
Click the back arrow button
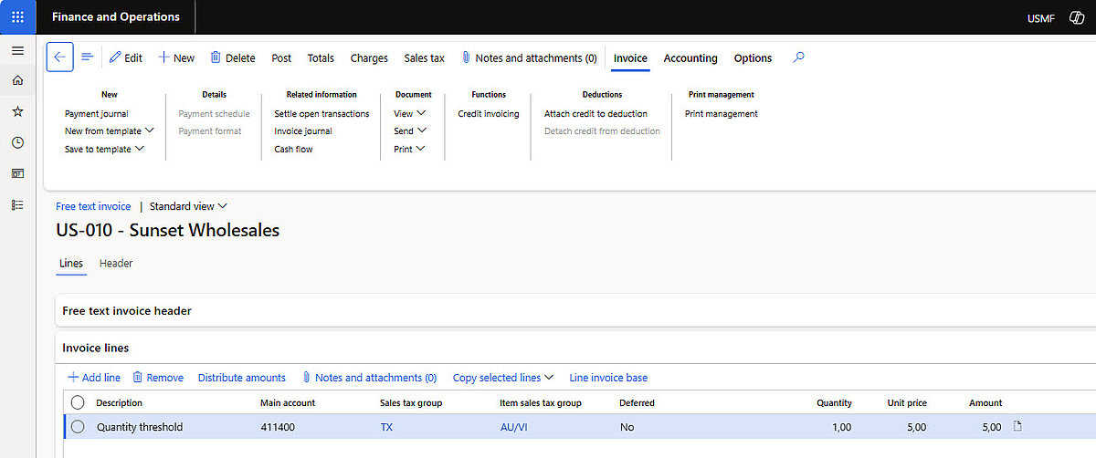(59, 57)
